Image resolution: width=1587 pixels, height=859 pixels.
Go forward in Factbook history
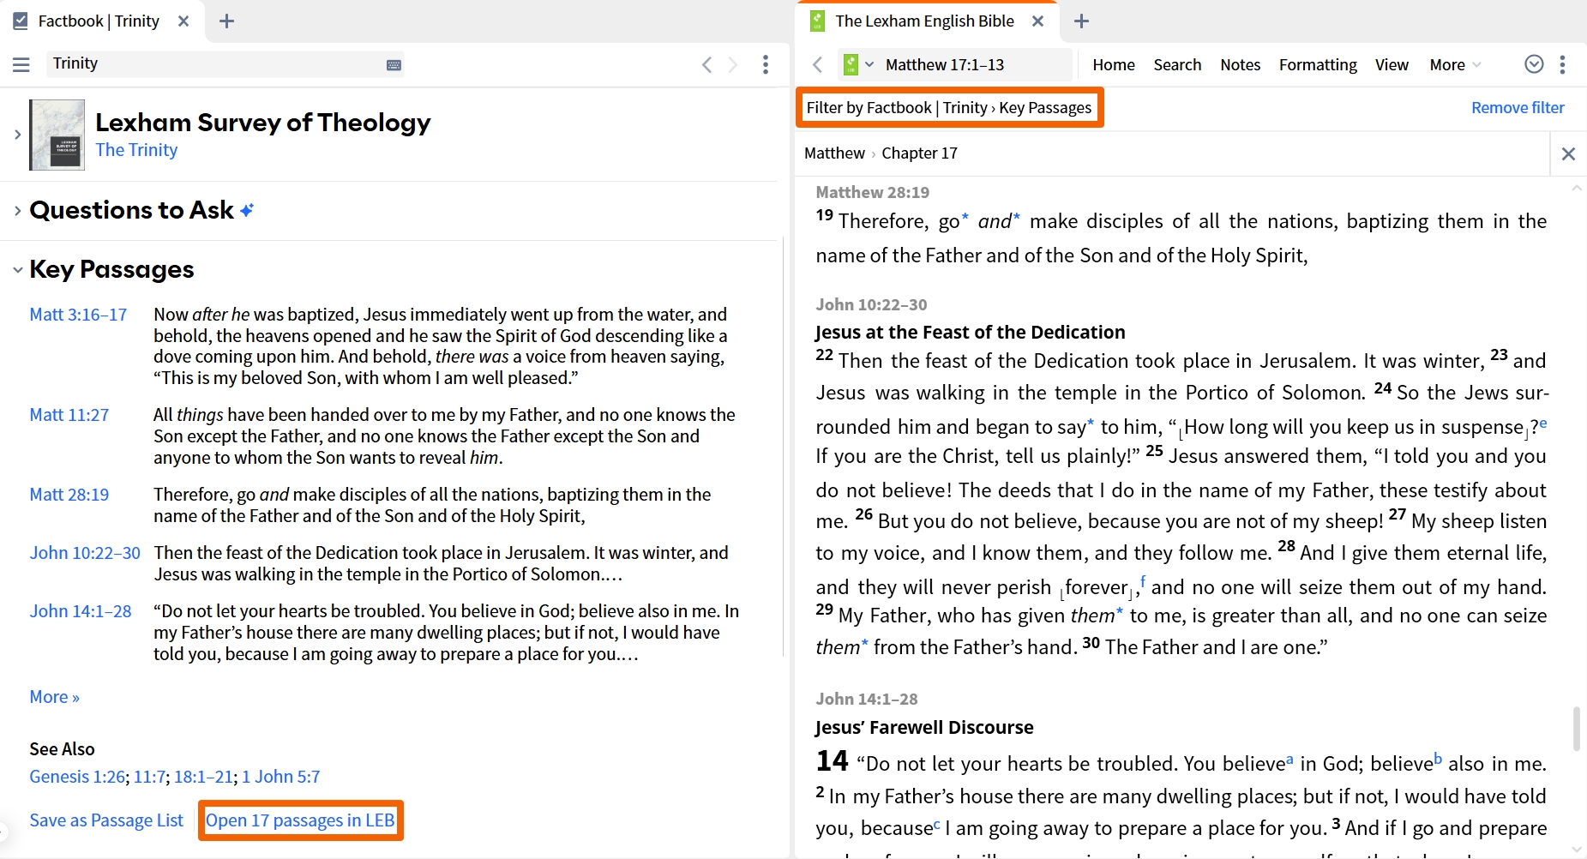pos(733,64)
